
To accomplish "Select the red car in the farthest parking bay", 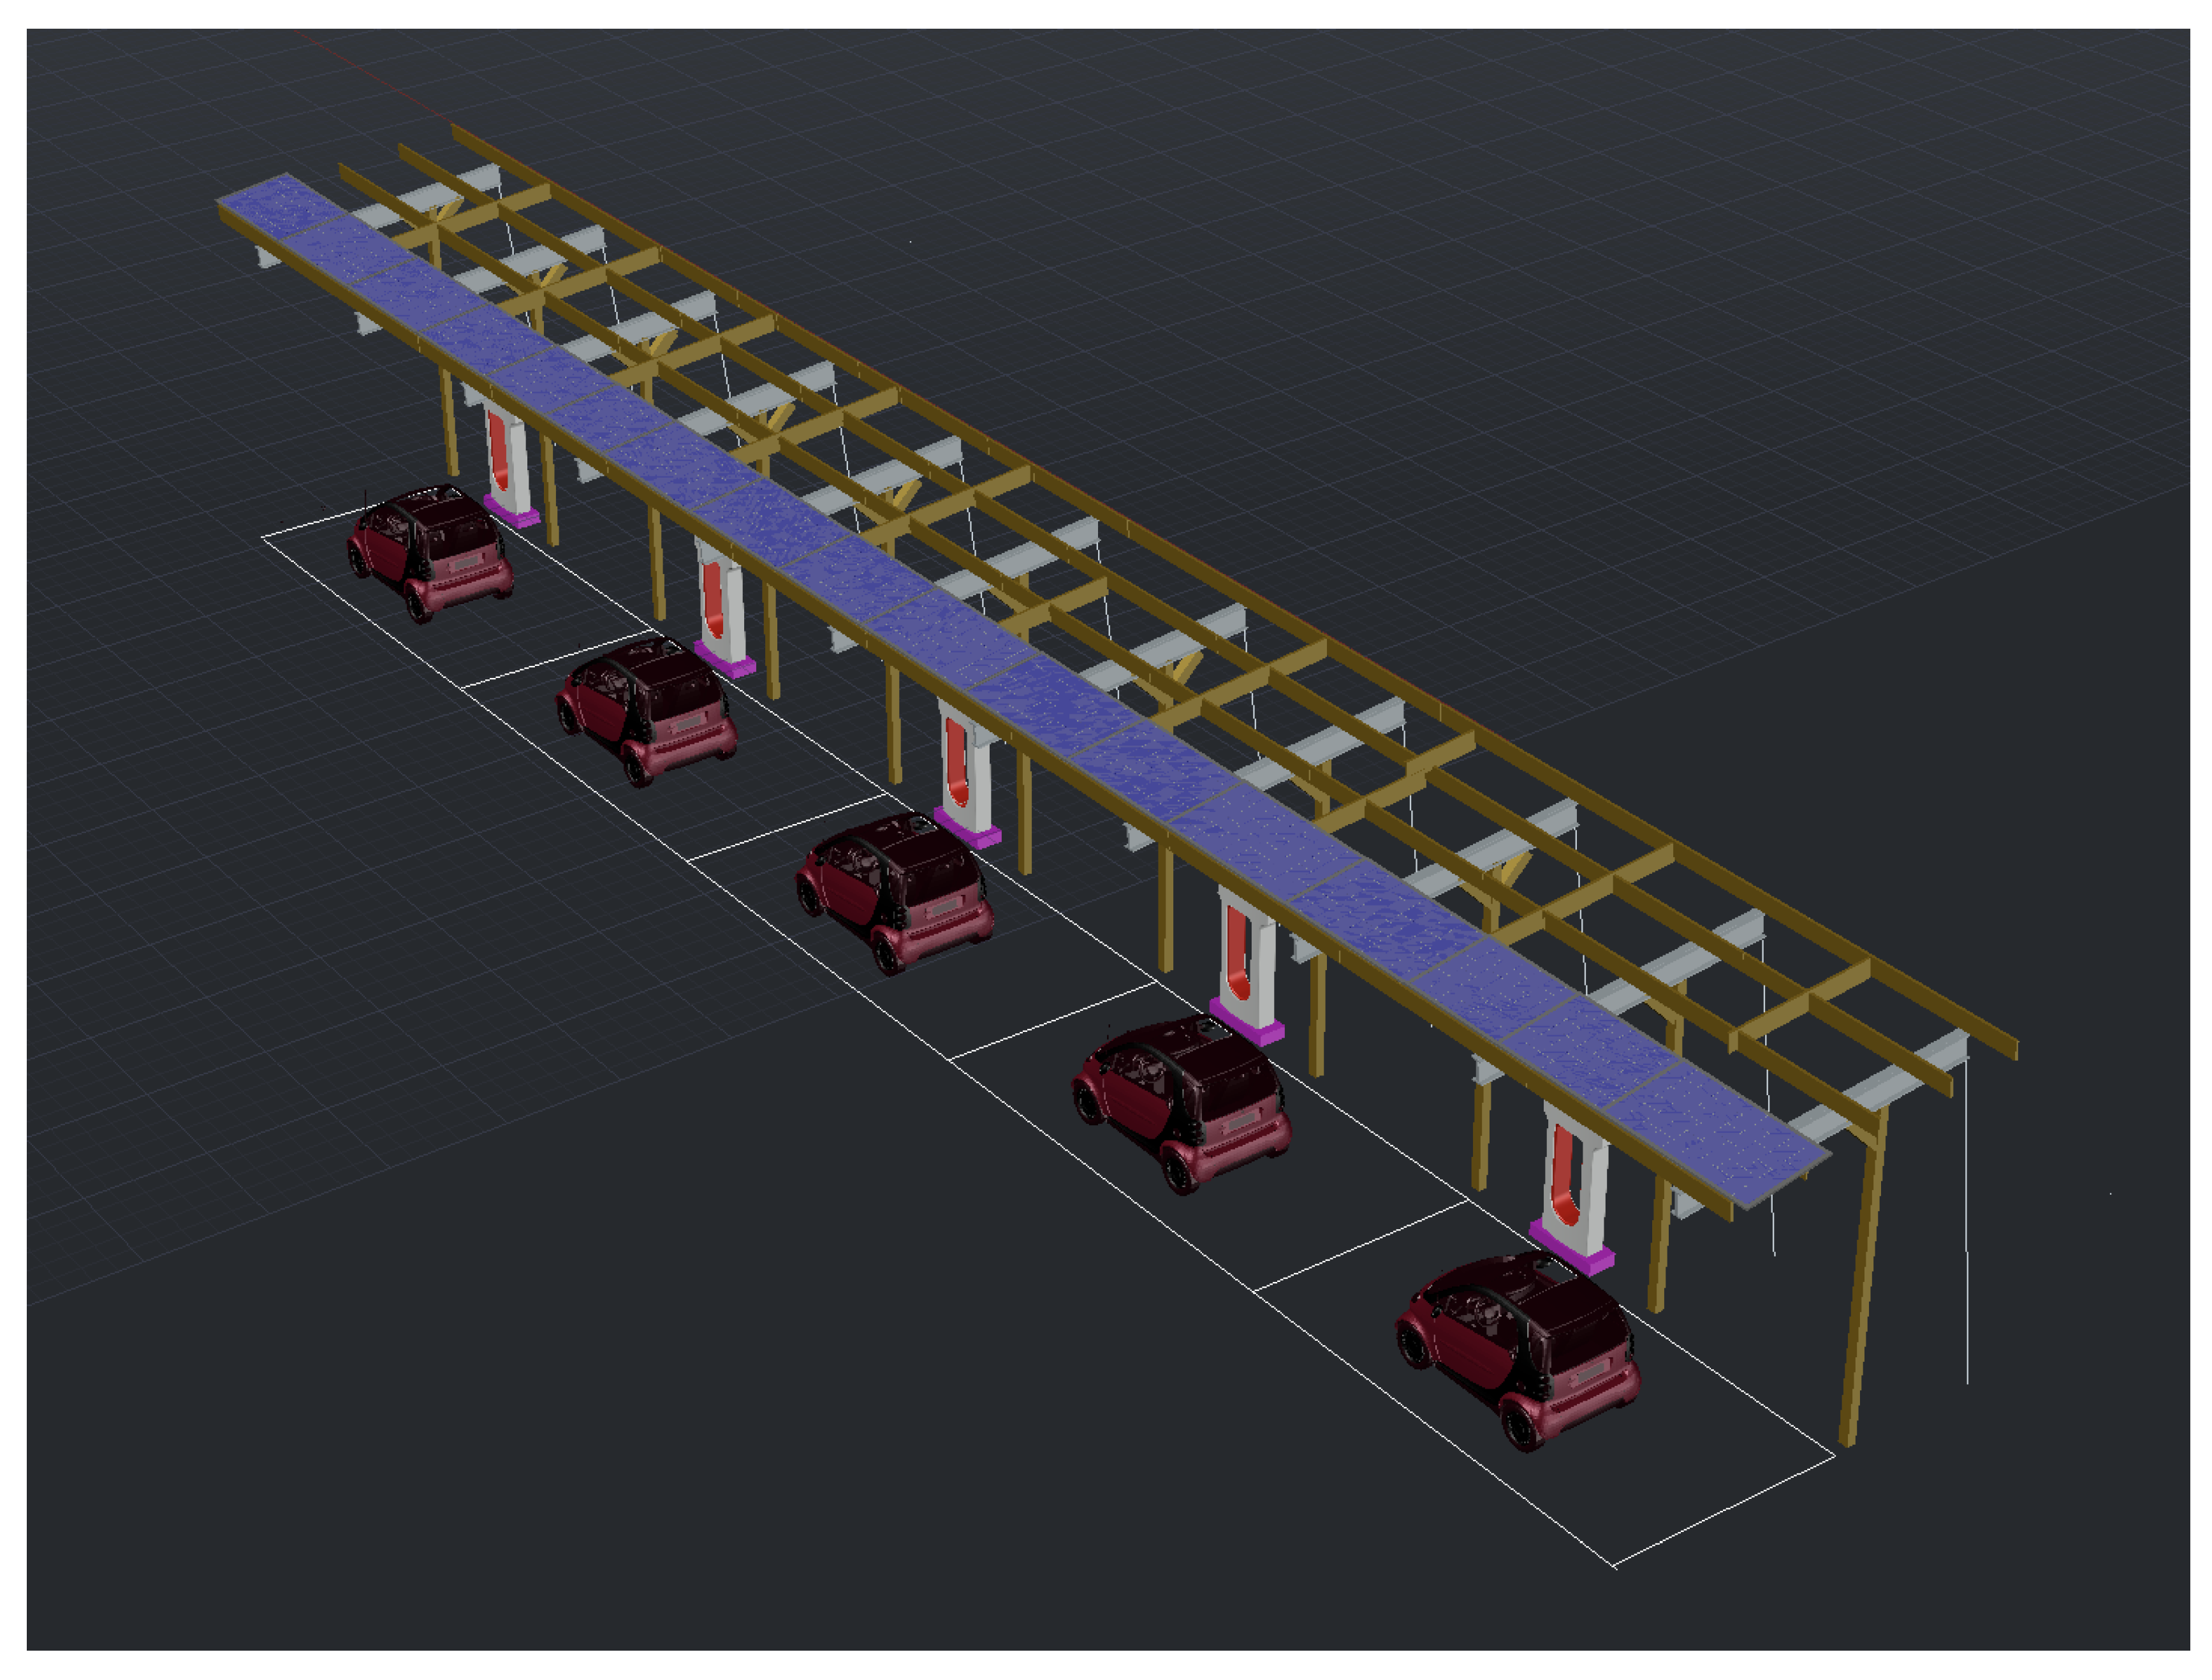I will 430,553.
